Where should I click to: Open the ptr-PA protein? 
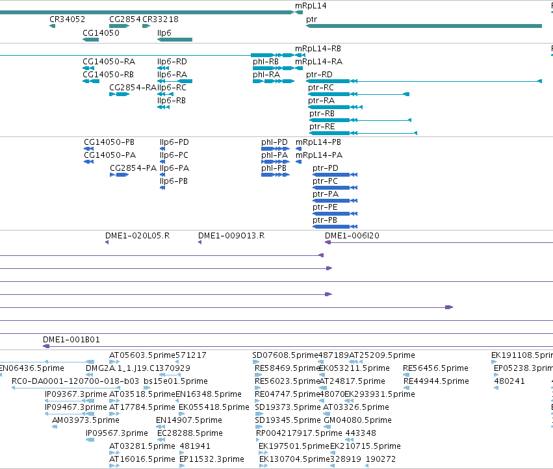click(x=335, y=201)
